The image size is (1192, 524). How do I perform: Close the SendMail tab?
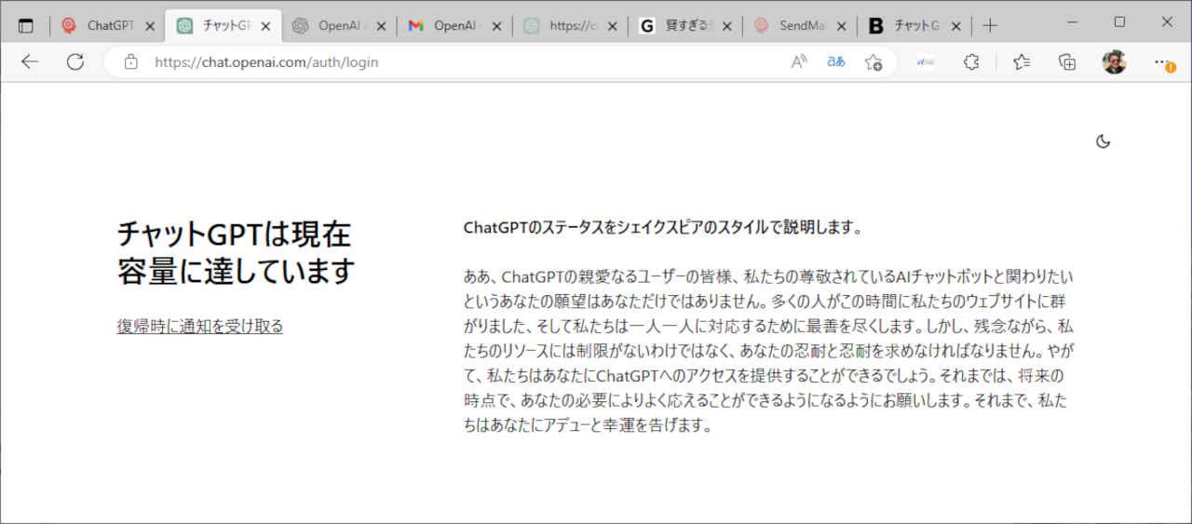point(843,26)
